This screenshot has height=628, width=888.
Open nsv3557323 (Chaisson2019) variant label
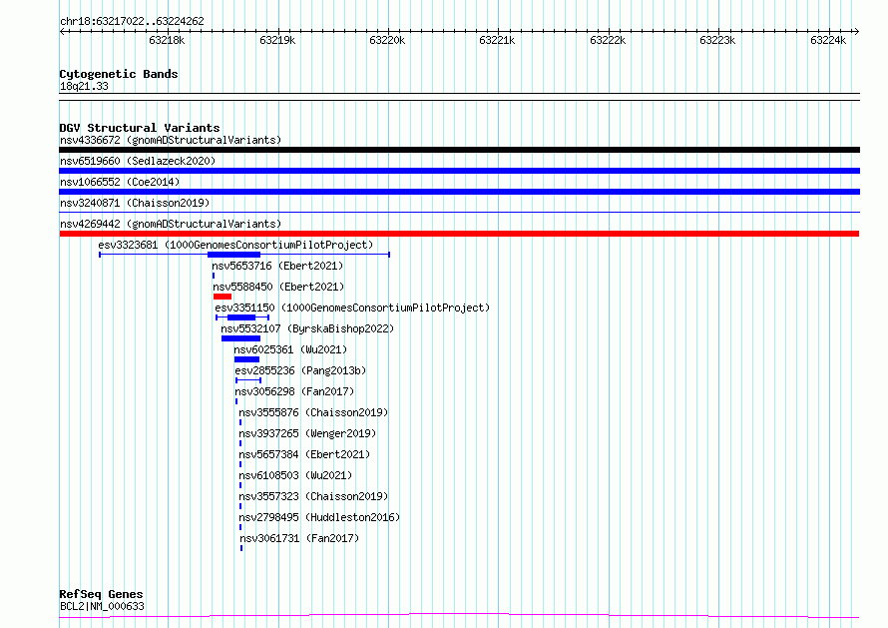click(x=313, y=496)
